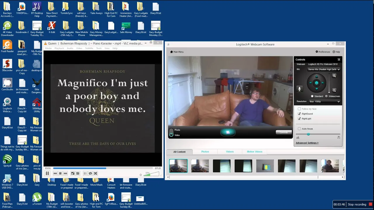Image resolution: width=374 pixels, height=210 pixels.
Task: Open the VLC Subtitle menu
Action: [89, 48]
